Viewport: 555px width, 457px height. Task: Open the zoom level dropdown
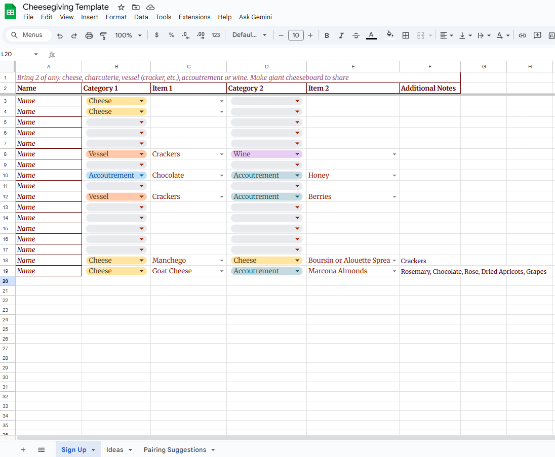click(x=127, y=35)
